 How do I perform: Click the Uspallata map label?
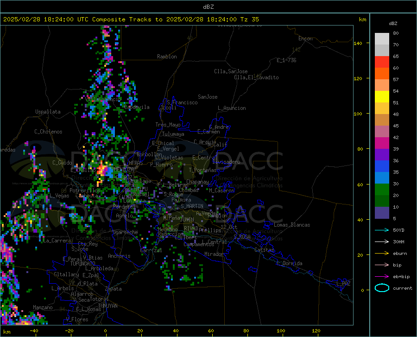(48, 112)
